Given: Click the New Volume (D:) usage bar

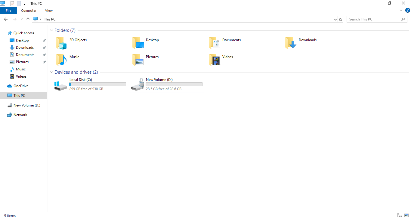Looking at the screenshot, I should (174, 85).
